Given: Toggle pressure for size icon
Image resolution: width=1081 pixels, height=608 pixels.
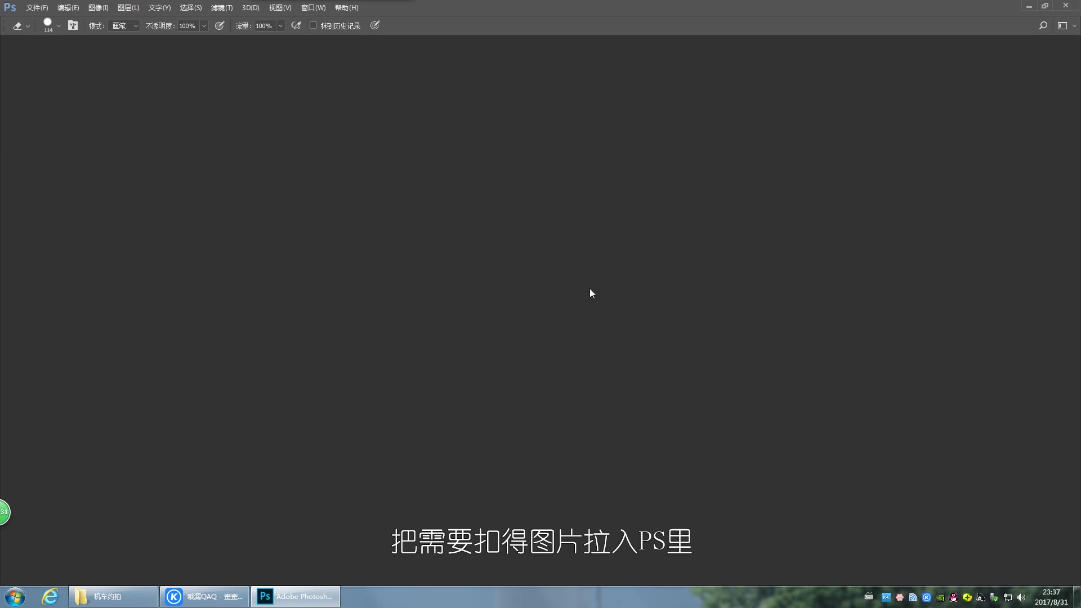Looking at the screenshot, I should (x=375, y=25).
